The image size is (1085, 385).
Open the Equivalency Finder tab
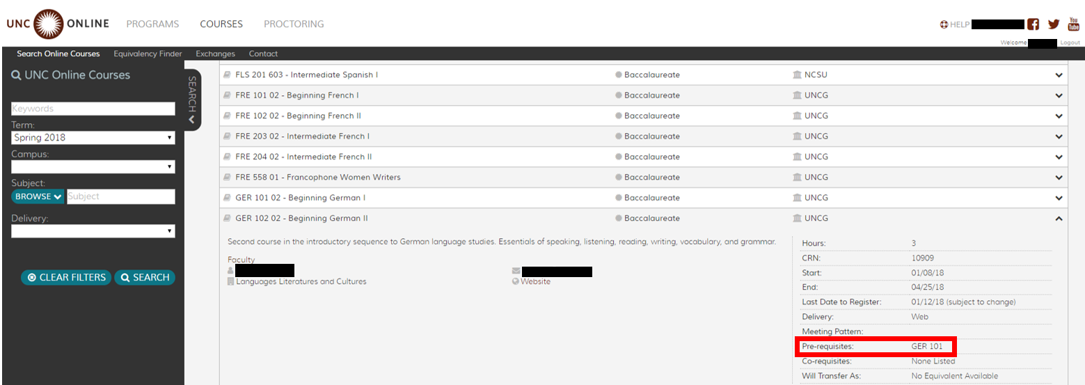coord(148,54)
